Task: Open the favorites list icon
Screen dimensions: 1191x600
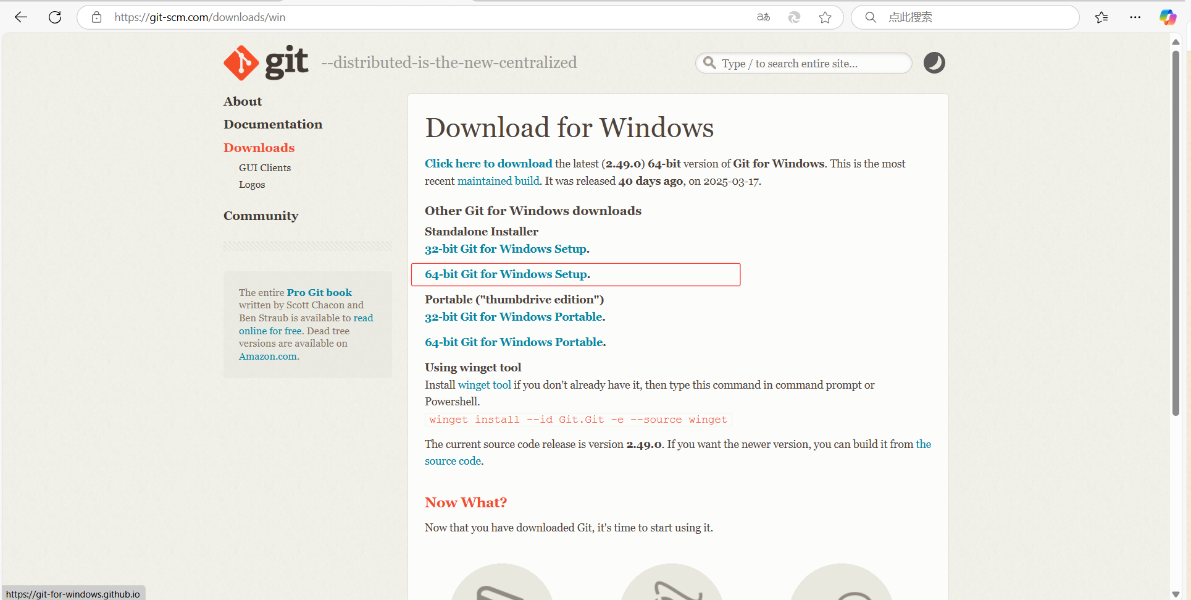Action: coord(1101,17)
